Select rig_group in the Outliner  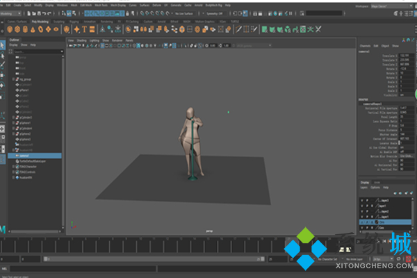(x=26, y=79)
